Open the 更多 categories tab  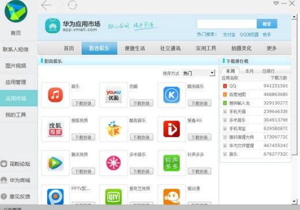coord(272,48)
